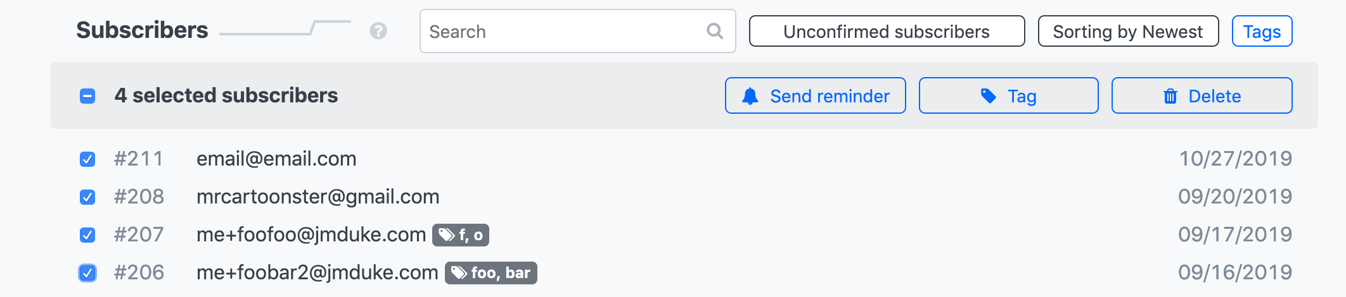Untick the checkbox for subscriber #207
The image size is (1346, 297).
pyautogui.click(x=87, y=235)
